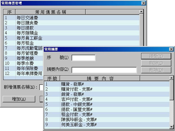Screen dimensions: 175x131
Task: Select the 每月員工薪金 voucher row
Action: 71,38
